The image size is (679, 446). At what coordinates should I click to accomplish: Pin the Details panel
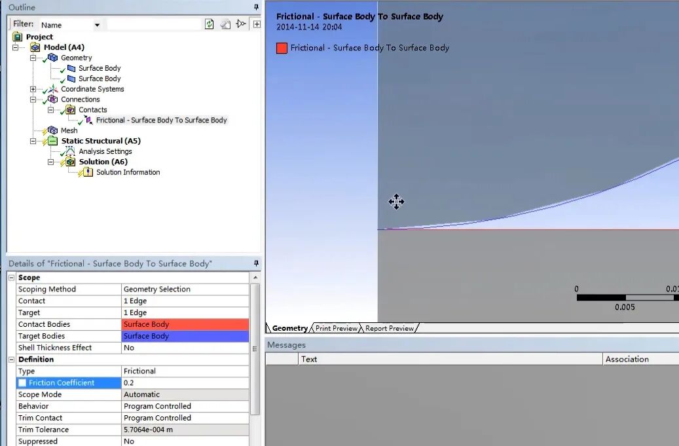click(x=257, y=263)
